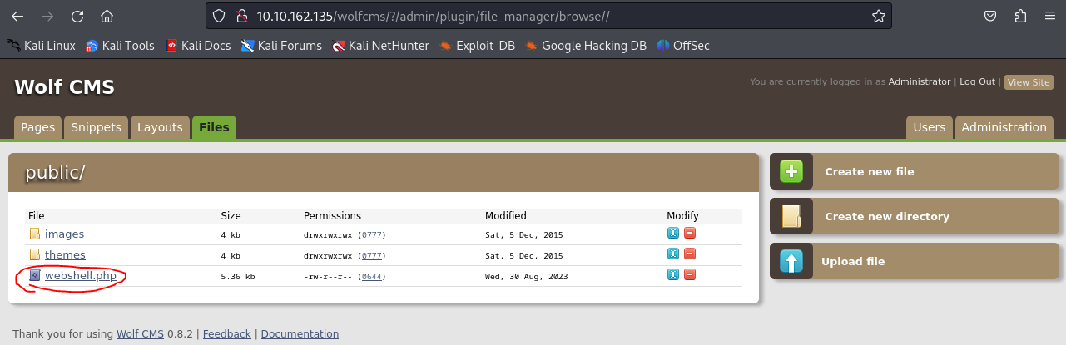This screenshot has height=345, width=1066.
Task: Click the images folder icon
Action: [x=35, y=234]
